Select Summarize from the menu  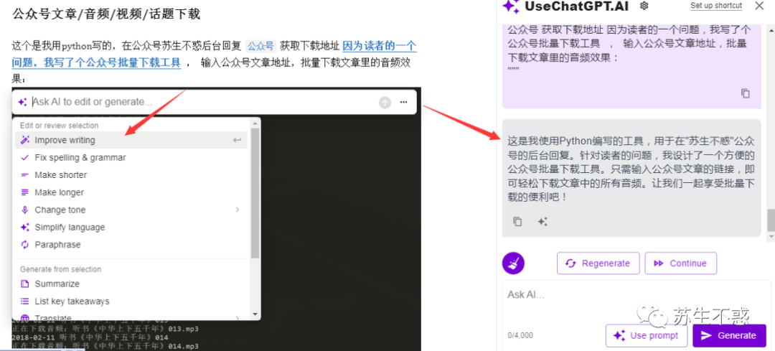click(x=131, y=284)
